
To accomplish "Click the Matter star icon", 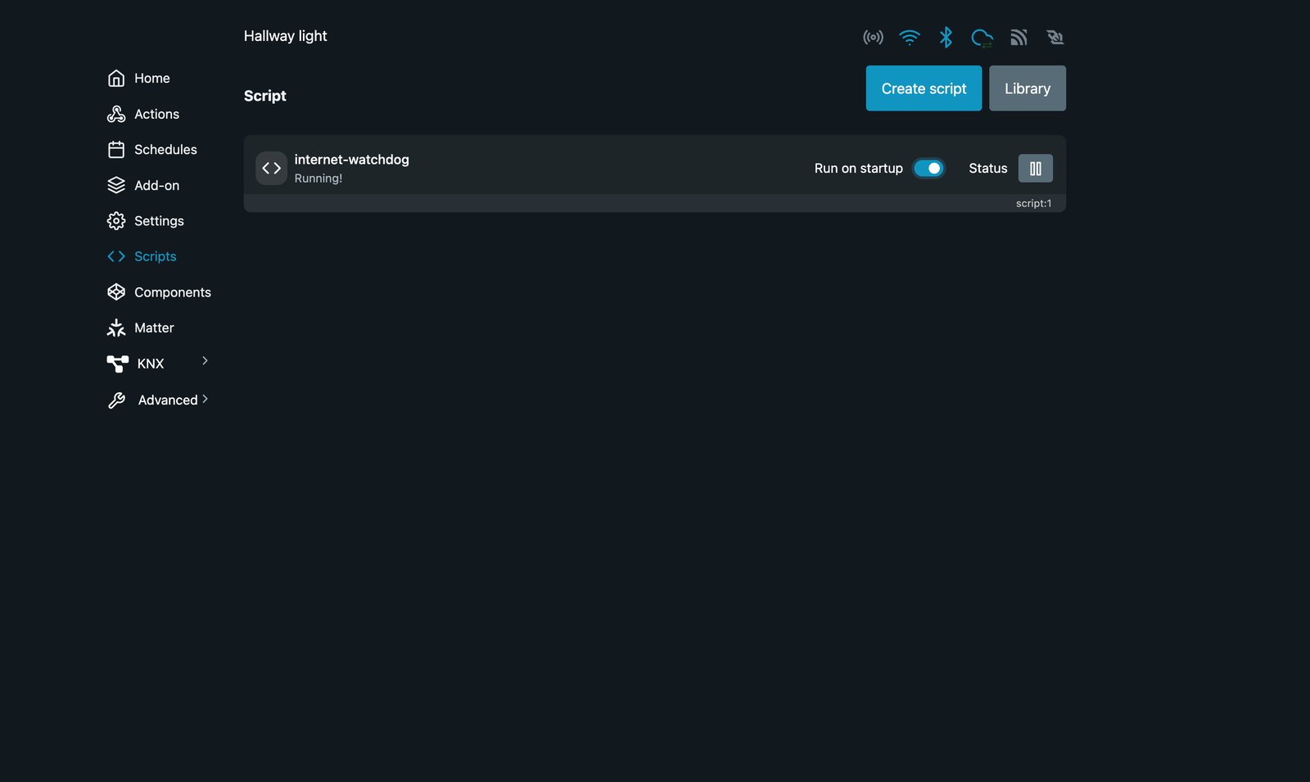I will coord(116,328).
